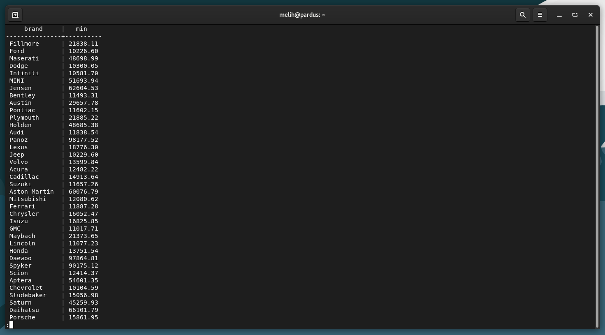Click the min value 10226.60
The height and width of the screenshot is (335, 605).
tap(83, 51)
